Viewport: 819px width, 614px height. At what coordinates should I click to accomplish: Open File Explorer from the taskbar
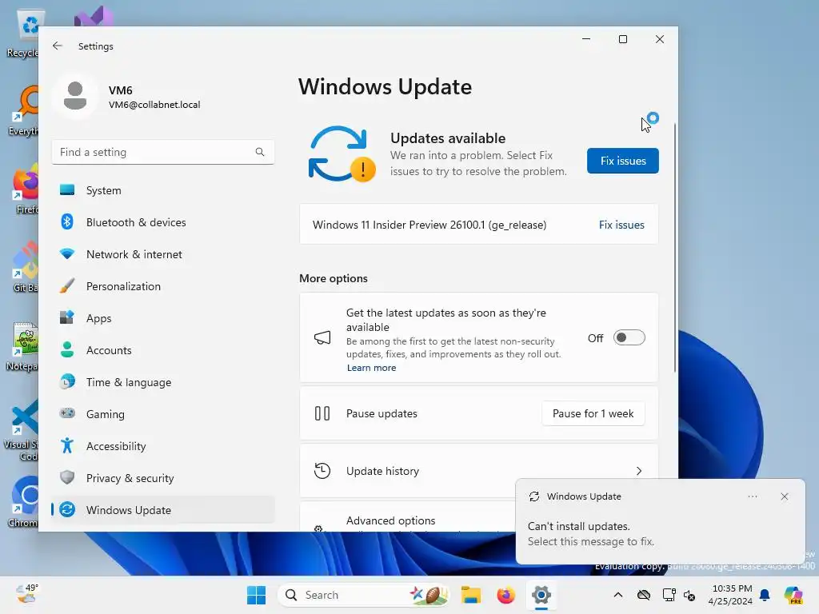click(470, 595)
